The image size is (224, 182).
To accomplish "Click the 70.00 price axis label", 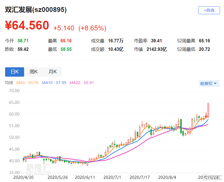I will point(14,91).
